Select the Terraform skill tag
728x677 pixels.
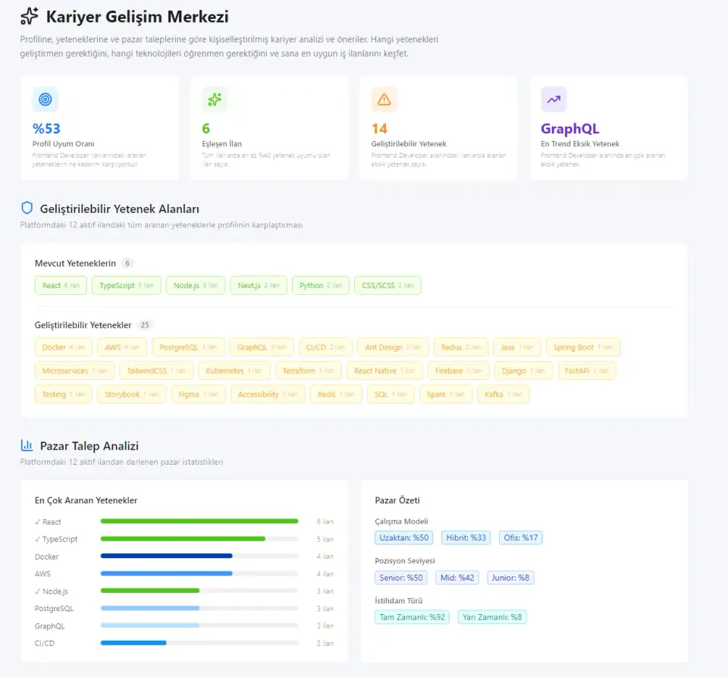coord(309,371)
